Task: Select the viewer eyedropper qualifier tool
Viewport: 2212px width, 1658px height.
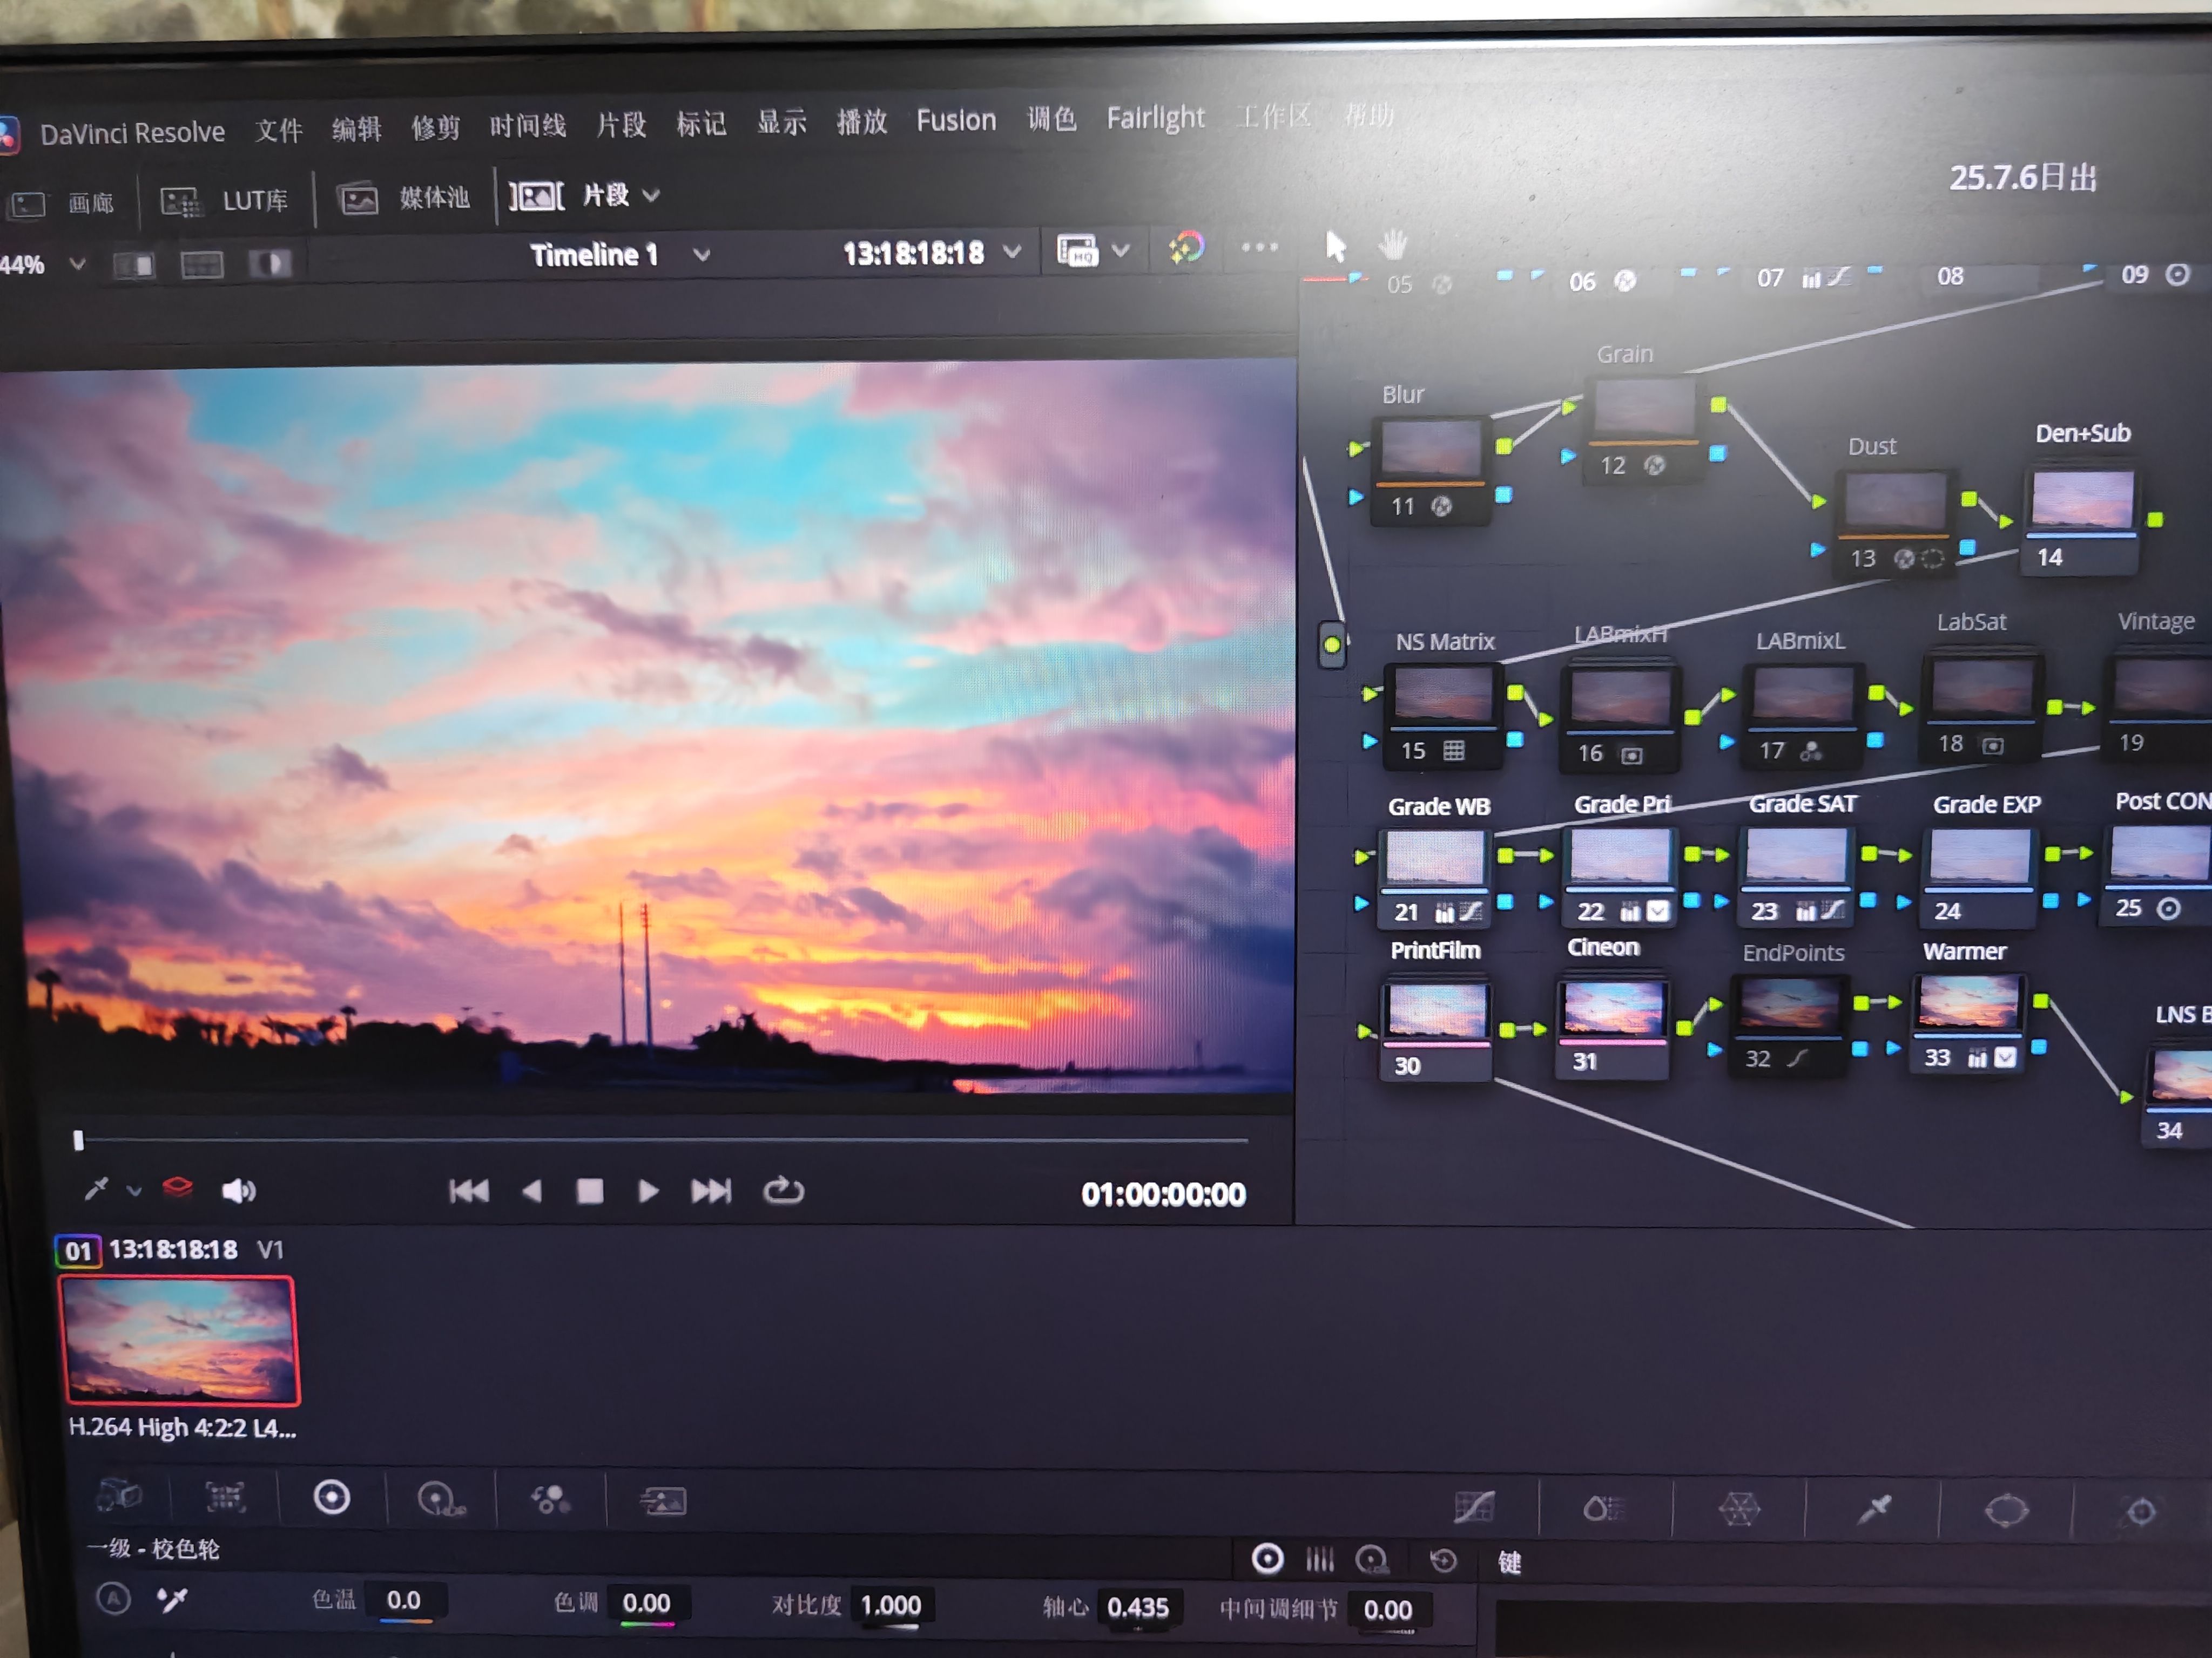Action: [96, 1188]
